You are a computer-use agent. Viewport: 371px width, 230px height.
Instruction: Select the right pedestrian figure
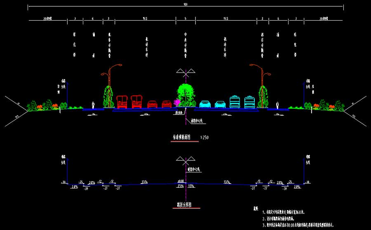277,105
